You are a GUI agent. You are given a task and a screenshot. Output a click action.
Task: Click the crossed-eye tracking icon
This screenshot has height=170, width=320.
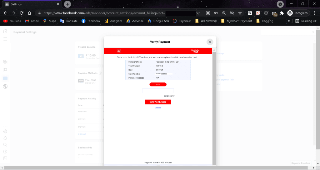[232, 13]
